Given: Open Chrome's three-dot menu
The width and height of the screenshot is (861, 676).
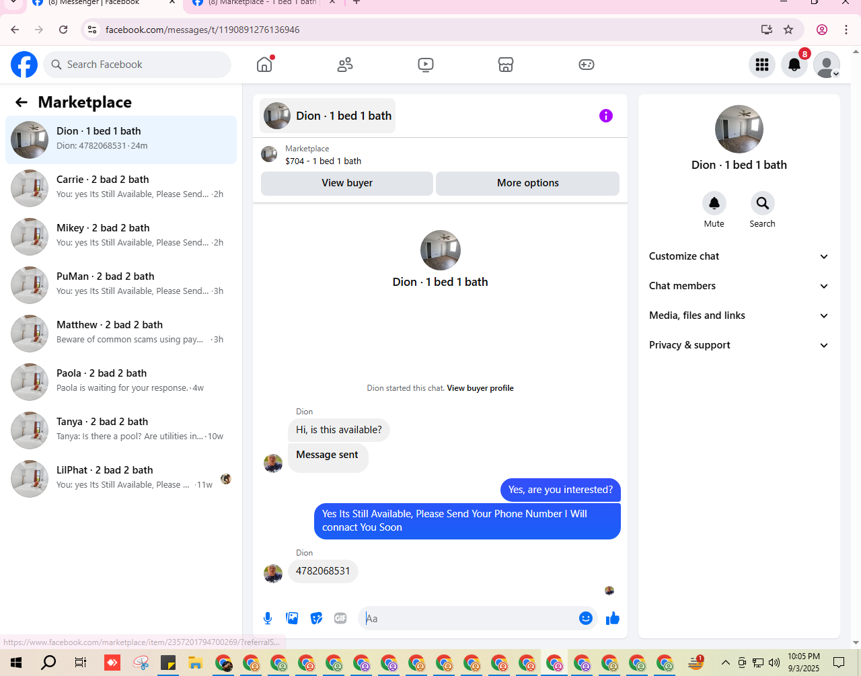Looking at the screenshot, I should pyautogui.click(x=846, y=30).
